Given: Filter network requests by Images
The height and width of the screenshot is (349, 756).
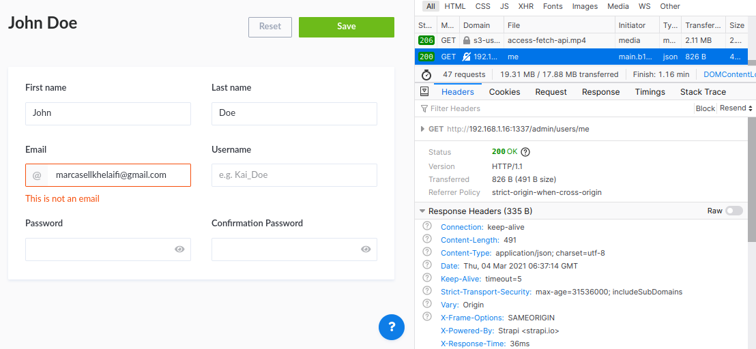Looking at the screenshot, I should (585, 6).
